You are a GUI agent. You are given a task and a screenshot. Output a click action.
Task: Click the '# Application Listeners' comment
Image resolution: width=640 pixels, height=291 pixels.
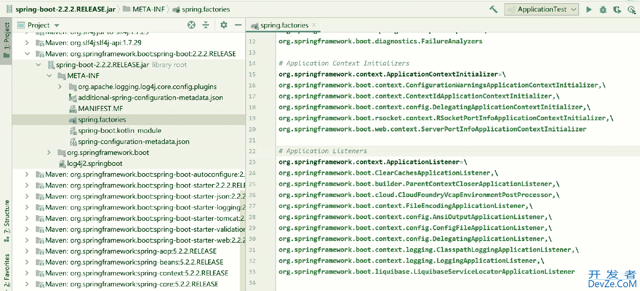pos(323,151)
